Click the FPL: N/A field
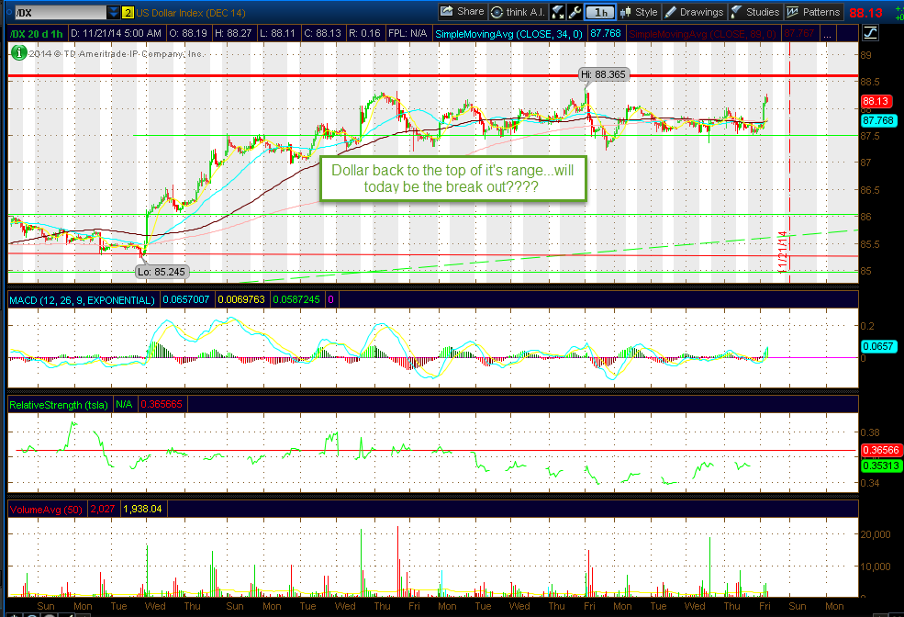 (x=407, y=33)
